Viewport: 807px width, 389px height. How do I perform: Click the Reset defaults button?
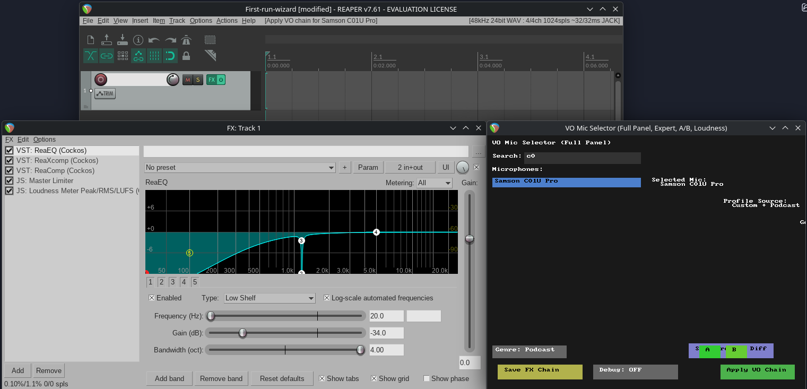click(282, 379)
